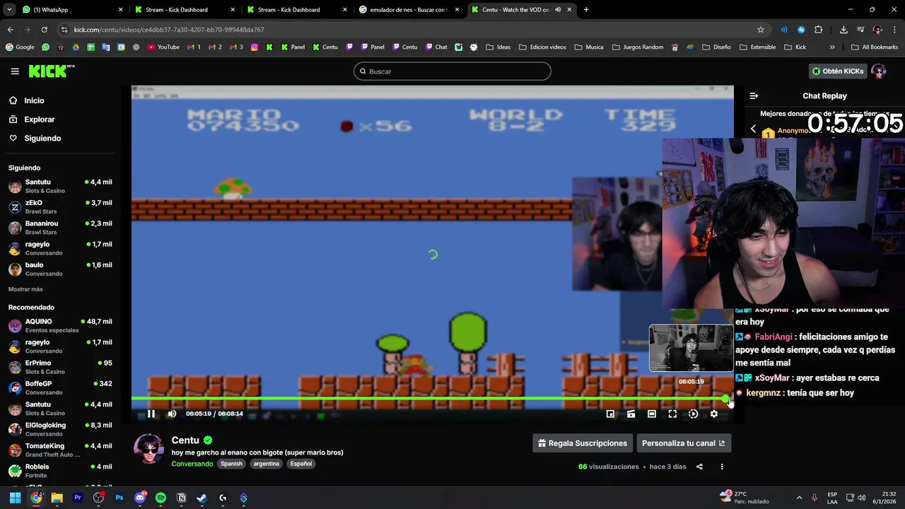This screenshot has height=509, width=905.
Task: Open the Diseño bookmarks folder
Action: (x=717, y=47)
